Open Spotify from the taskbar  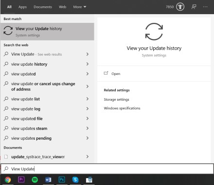click(35, 180)
